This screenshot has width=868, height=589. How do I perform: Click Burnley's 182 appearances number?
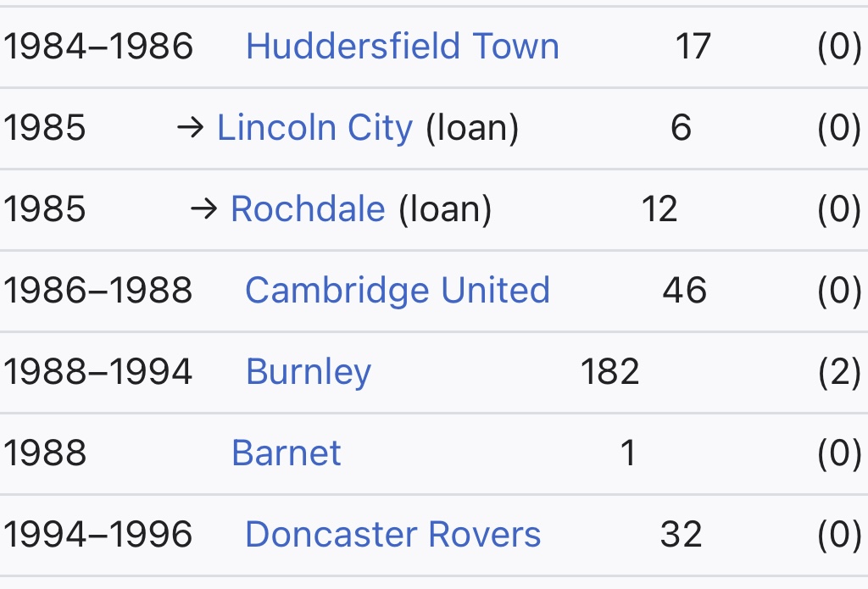click(x=609, y=372)
